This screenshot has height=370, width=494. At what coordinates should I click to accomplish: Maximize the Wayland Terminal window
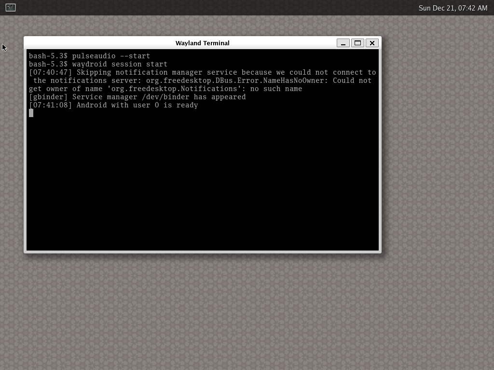click(x=357, y=43)
